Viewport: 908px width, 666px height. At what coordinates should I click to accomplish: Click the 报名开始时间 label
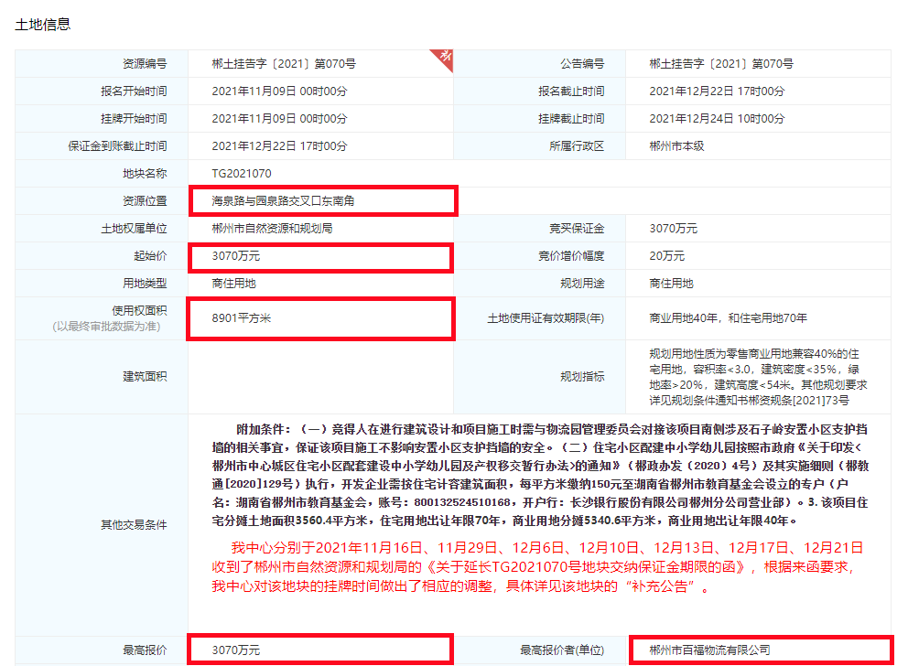tap(134, 91)
